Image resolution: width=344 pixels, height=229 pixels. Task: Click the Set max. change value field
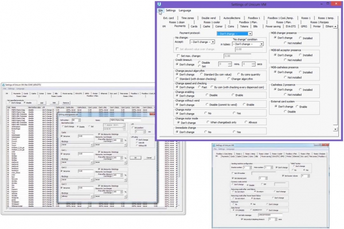[237, 56]
